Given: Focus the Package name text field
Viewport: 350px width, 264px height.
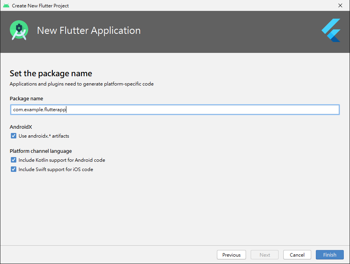Looking at the screenshot, I should pos(175,110).
